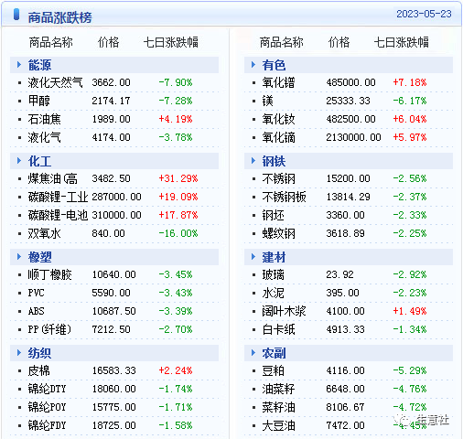Expand the 纺织 category arrow
Image resolution: width=463 pixels, height=439 pixels.
point(19,353)
